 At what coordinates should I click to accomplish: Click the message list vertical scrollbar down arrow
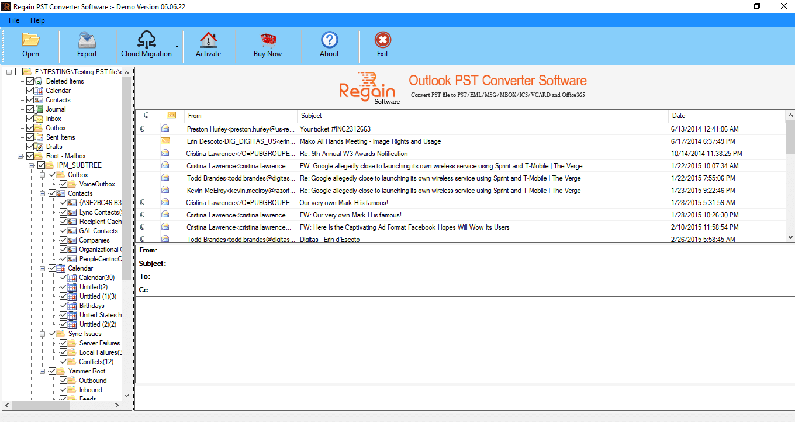790,237
